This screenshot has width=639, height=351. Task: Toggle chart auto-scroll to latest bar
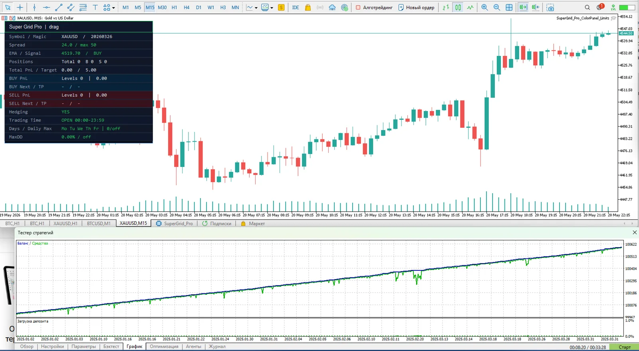pos(523,7)
